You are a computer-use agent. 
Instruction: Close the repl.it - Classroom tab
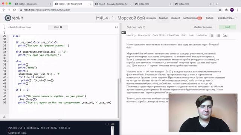pyautogui.click(x=50, y=4)
